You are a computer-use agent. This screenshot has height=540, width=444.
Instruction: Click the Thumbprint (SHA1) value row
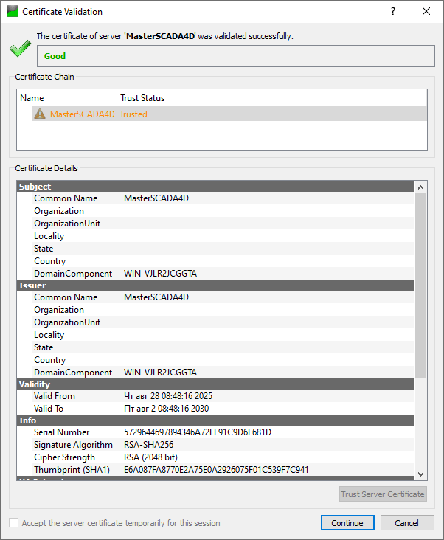[x=216, y=470]
